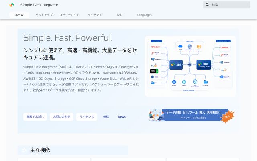Click the ライセンス button in hero section
Screen dimensions: 257x161
tap(87, 117)
